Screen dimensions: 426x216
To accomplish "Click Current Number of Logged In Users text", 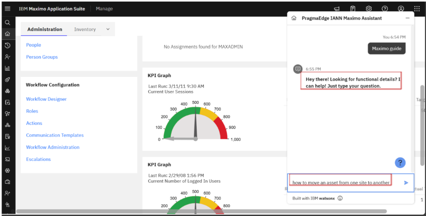I will tap(184, 181).
